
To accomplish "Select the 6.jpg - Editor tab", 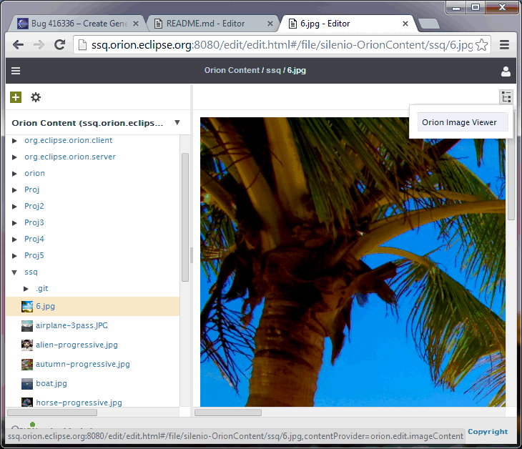I will [x=348, y=24].
